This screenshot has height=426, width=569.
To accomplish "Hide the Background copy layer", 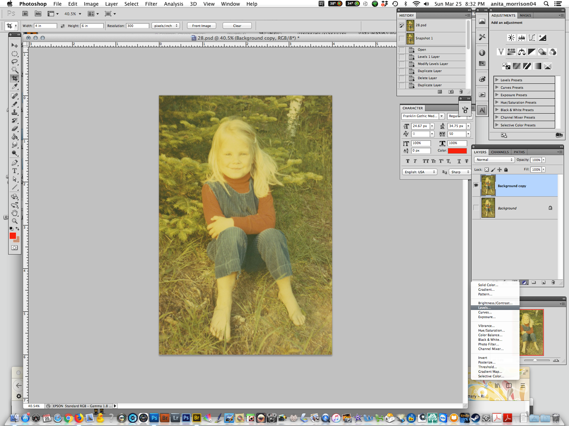I will pos(476,185).
